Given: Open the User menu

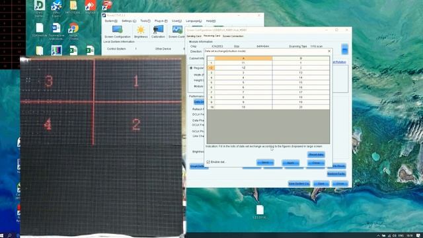Looking at the screenshot, I should click(176, 20).
